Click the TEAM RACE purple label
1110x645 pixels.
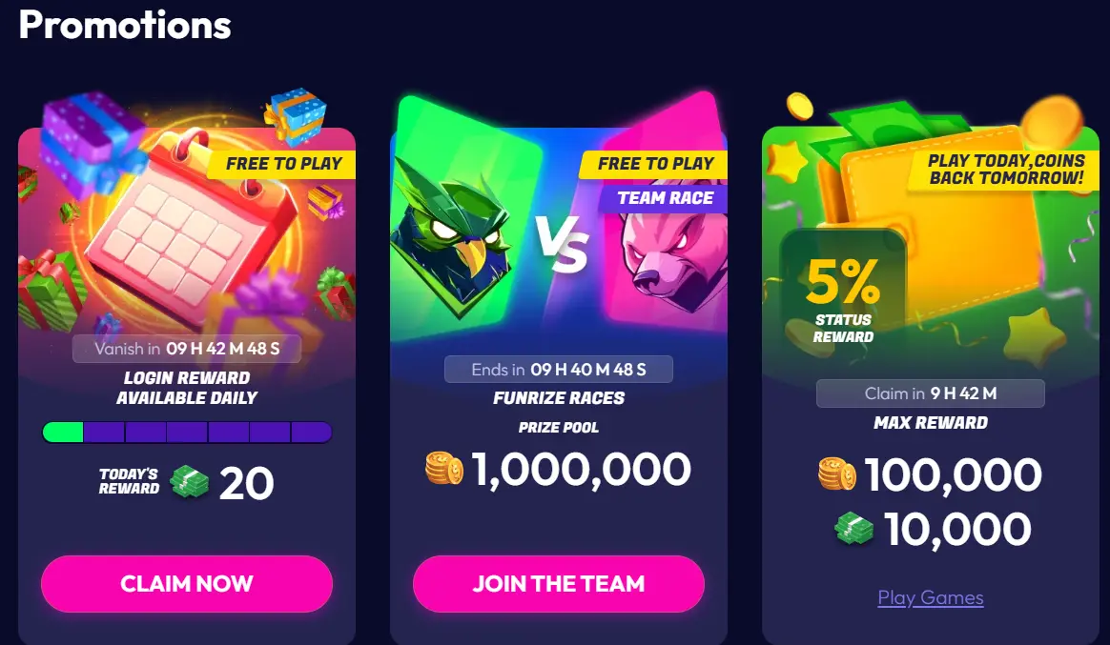(664, 198)
